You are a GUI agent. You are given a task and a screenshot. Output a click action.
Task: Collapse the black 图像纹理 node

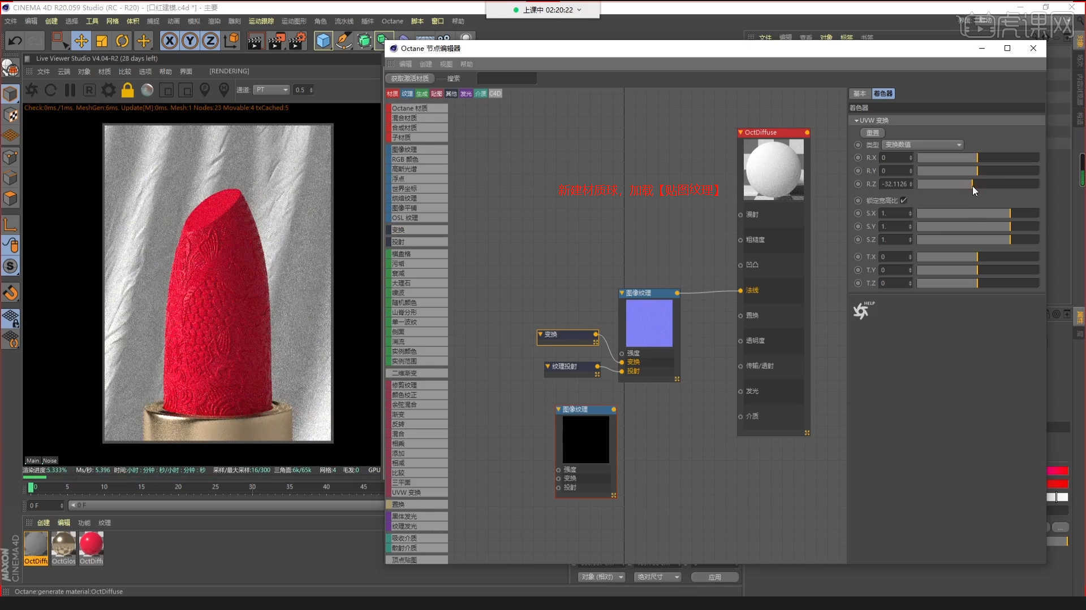558,409
